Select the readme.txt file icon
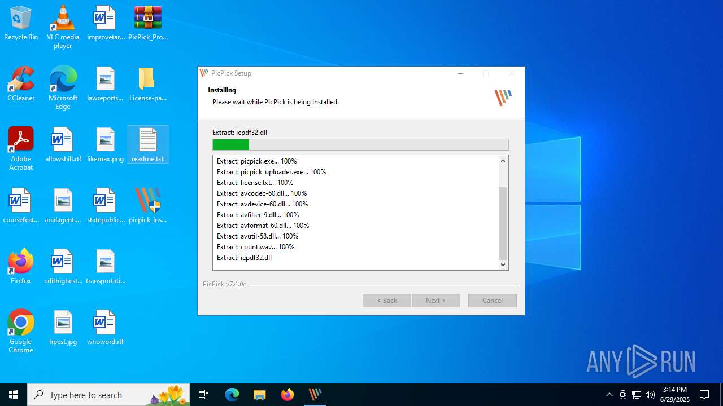 (x=148, y=145)
